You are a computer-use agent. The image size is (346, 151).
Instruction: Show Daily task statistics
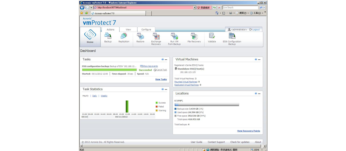pyautogui.click(x=94, y=96)
